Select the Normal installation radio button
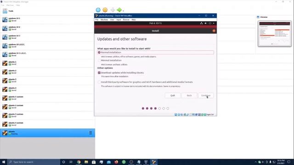 (99, 53)
